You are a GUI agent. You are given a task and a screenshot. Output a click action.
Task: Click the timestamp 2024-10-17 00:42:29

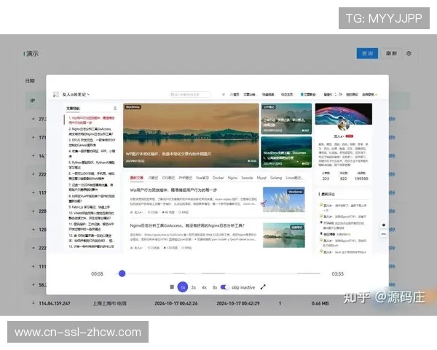pos(238,303)
